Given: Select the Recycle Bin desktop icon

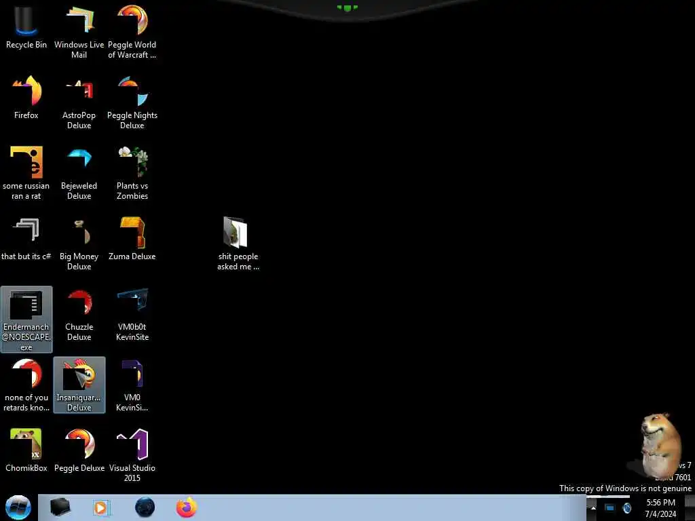Looking at the screenshot, I should pyautogui.click(x=26, y=26).
